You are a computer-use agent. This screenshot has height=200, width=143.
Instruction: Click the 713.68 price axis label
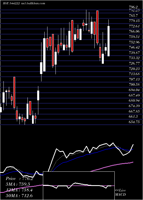(134, 74)
